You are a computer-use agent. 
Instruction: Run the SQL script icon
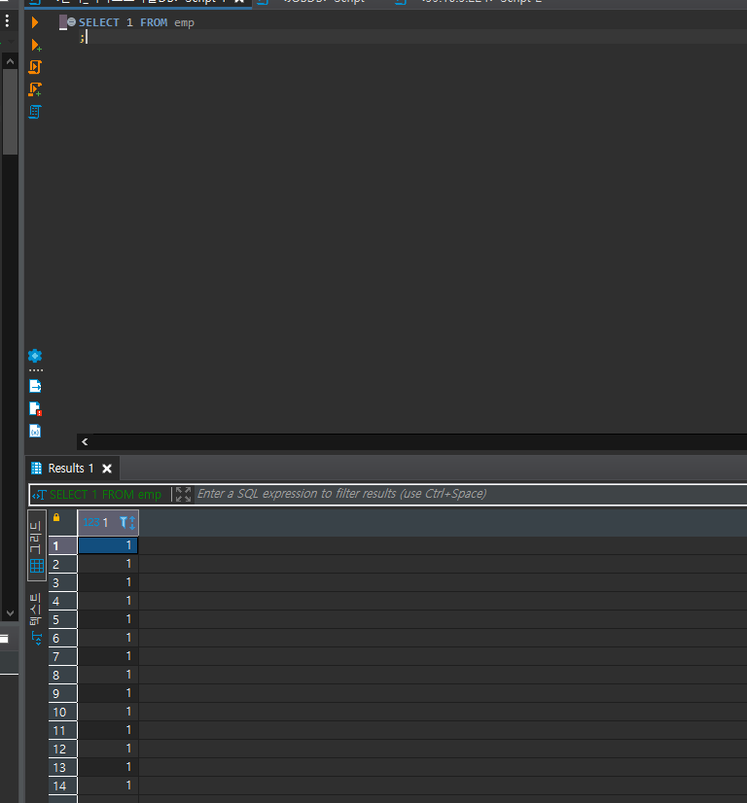click(35, 67)
